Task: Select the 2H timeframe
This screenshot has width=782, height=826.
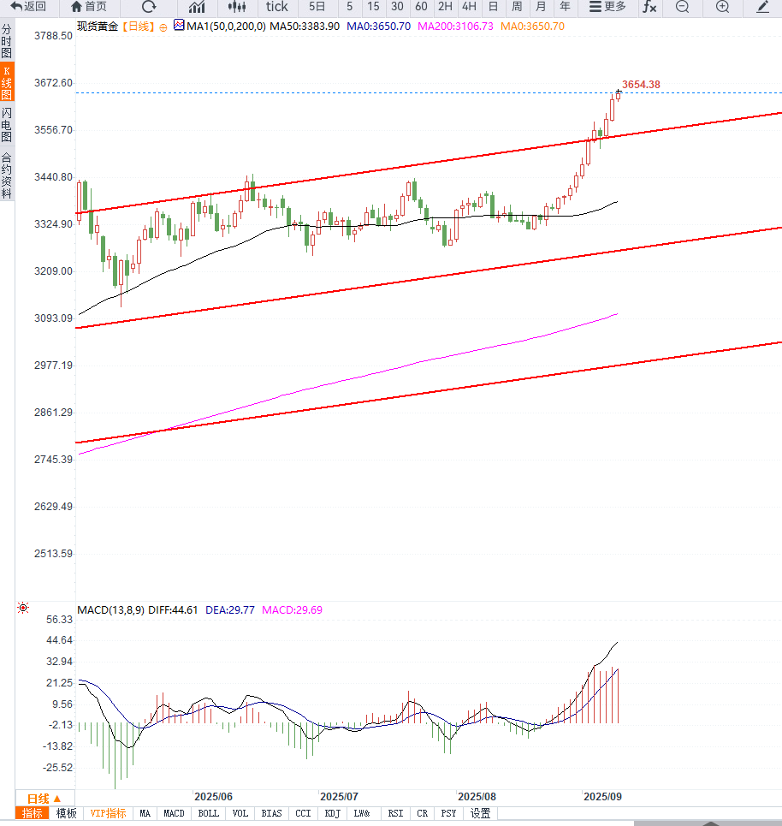Action: 445,7
